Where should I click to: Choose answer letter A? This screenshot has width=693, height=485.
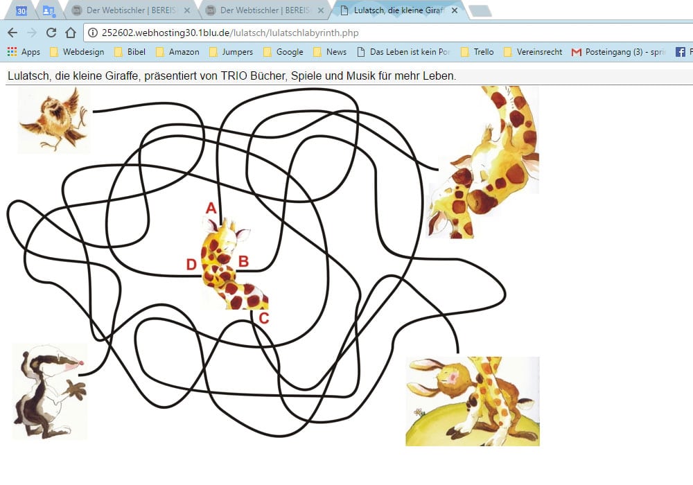pos(211,208)
